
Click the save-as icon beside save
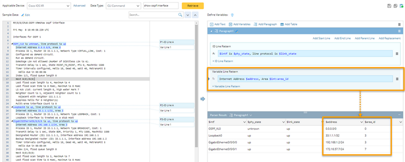click(395, 6)
